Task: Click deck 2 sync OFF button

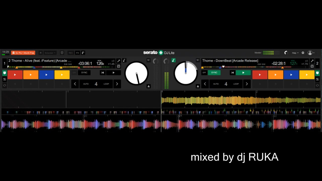Action: 204,73
